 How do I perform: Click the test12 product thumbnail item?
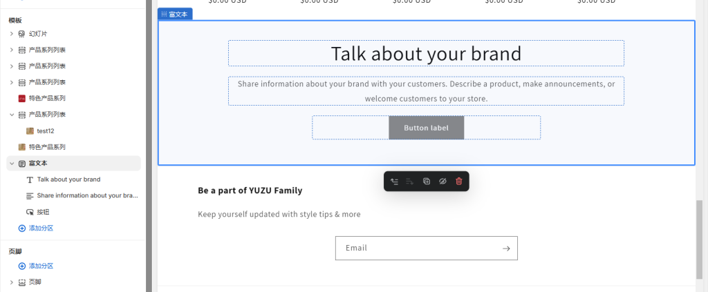pyautogui.click(x=46, y=130)
